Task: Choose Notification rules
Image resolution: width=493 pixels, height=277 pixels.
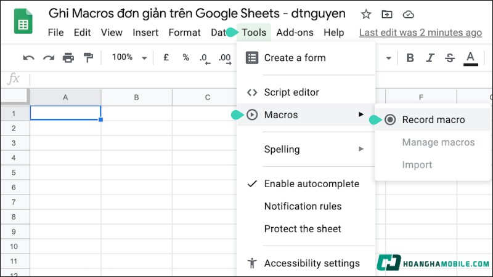Action: click(x=306, y=206)
